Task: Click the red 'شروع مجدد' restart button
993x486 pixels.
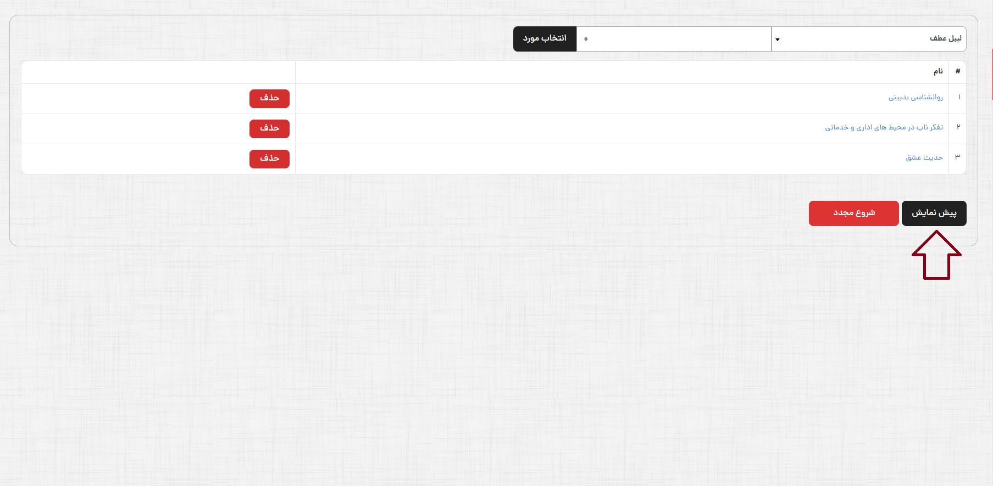Action: [x=853, y=213]
